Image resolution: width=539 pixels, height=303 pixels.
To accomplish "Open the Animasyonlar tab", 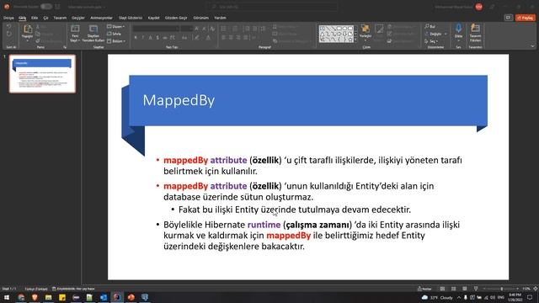I will pyautogui.click(x=101, y=18).
